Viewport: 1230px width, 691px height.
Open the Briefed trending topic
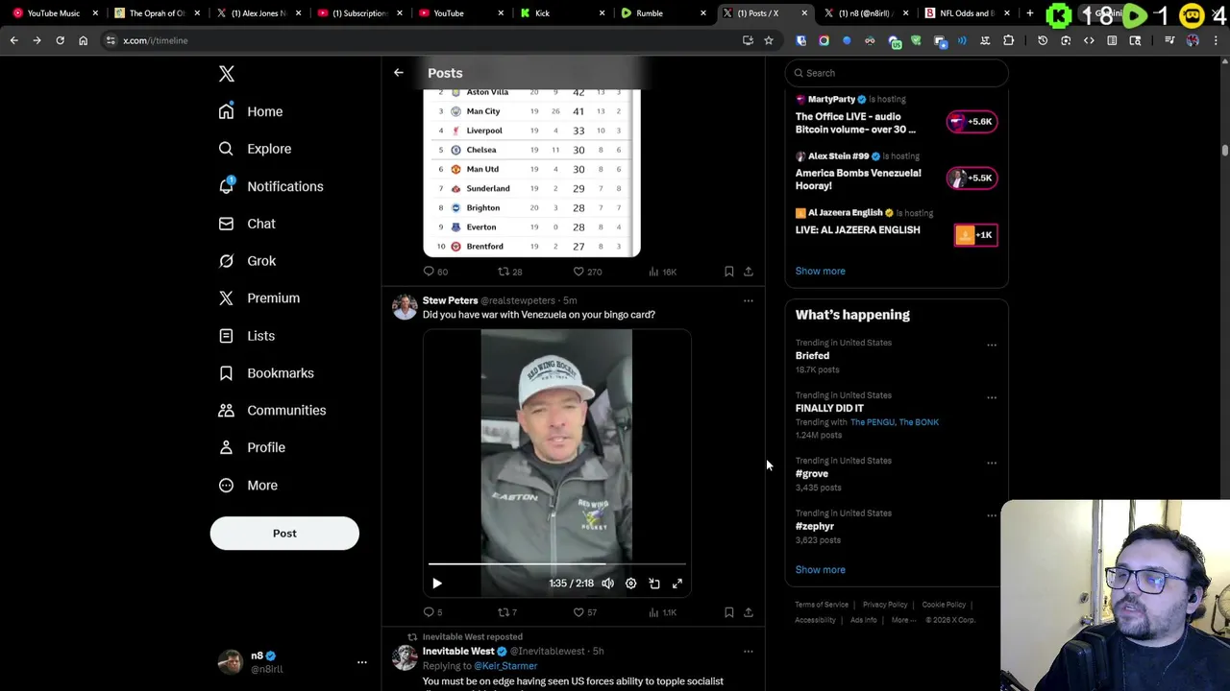[812, 356]
